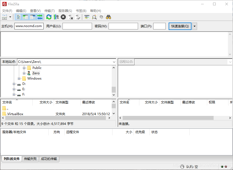Expand the D: drive node

coord(14,84)
